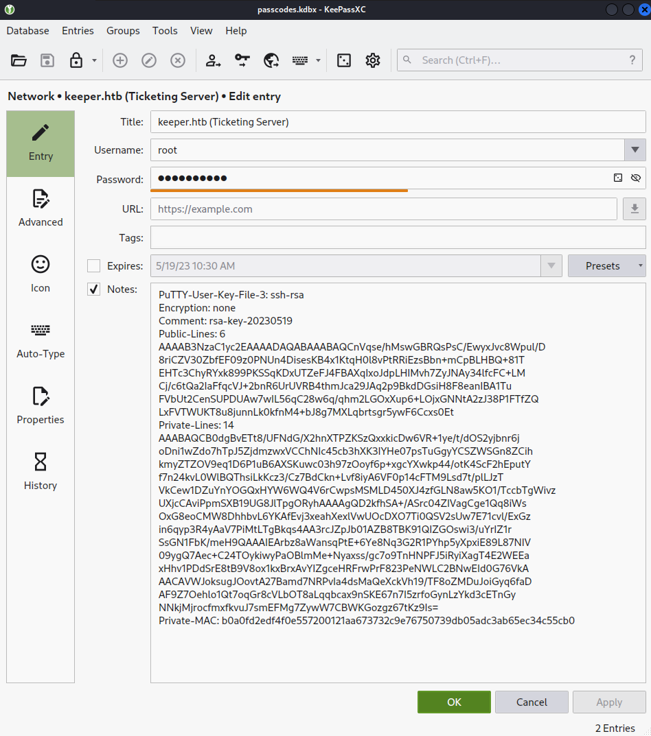Open the Entries menu

(x=78, y=30)
